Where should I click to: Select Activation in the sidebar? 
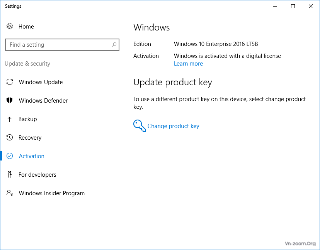(x=31, y=156)
